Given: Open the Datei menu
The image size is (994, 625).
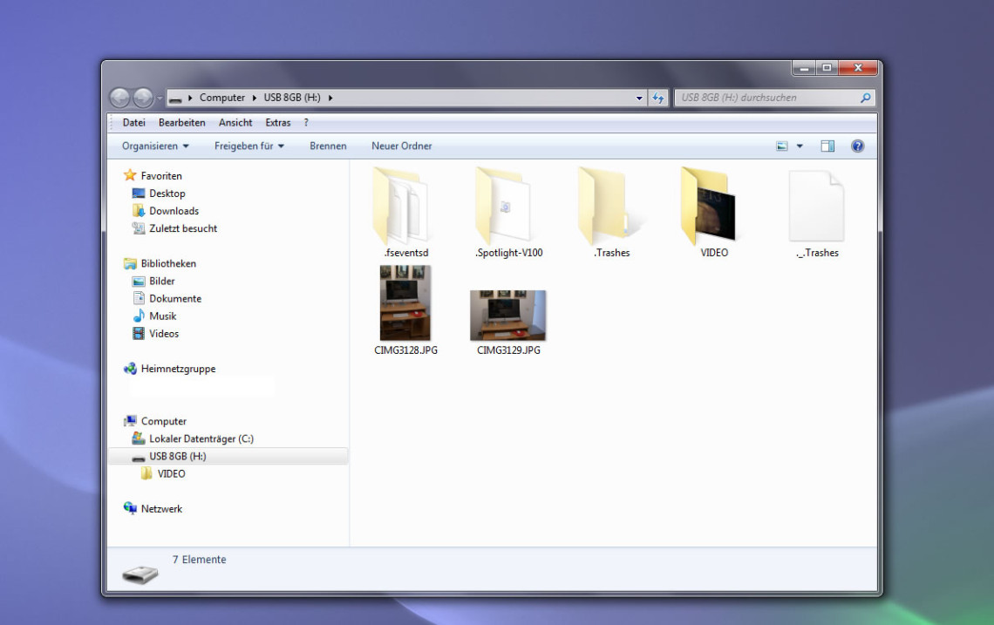Looking at the screenshot, I should [x=133, y=123].
